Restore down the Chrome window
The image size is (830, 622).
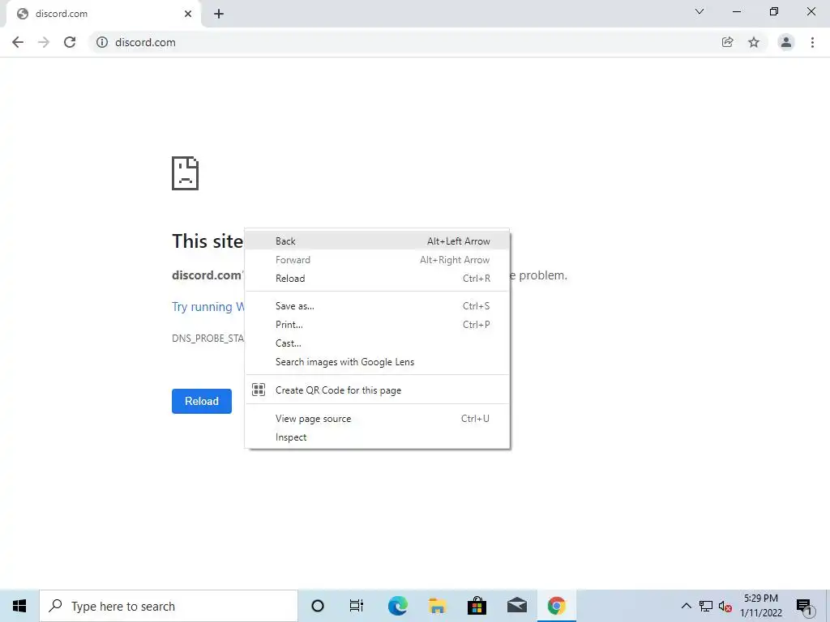[x=774, y=11]
